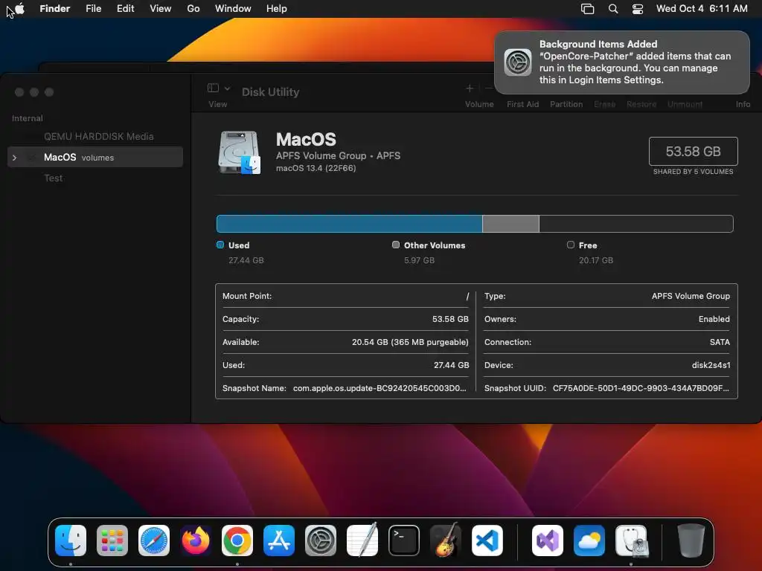Click 'APFS Volume Group • APFS' subtitle
The height and width of the screenshot is (571, 762).
(339, 156)
